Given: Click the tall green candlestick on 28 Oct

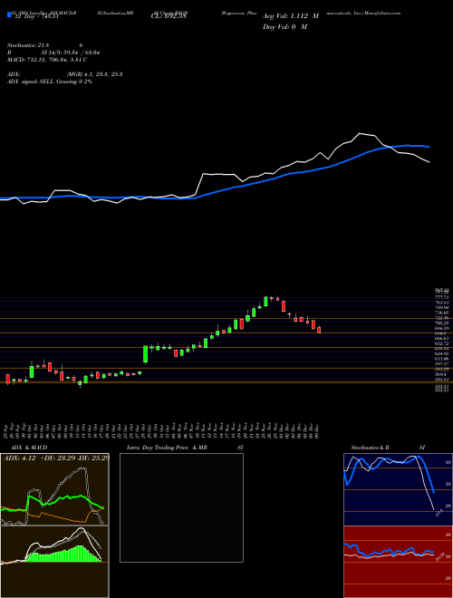Looking at the screenshot, I should click(x=145, y=354).
